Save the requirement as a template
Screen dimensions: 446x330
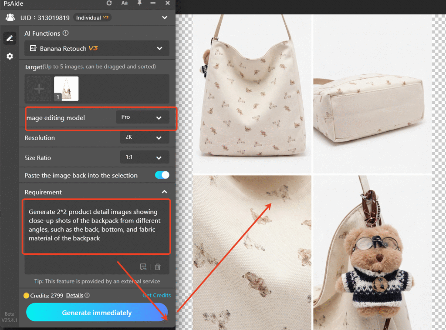coord(143,267)
